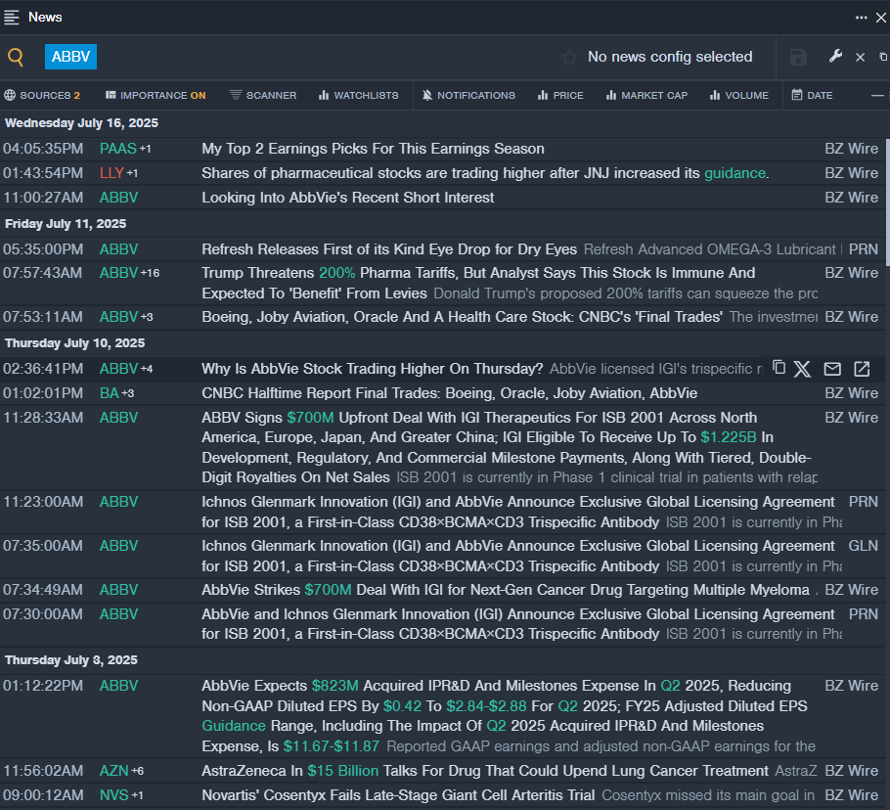Screen dimensions: 890x810
Task: Click the red LLY ticker symbol
Action: [x=111, y=173]
